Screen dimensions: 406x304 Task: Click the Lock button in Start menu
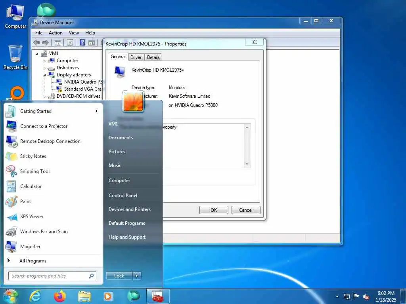point(119,276)
